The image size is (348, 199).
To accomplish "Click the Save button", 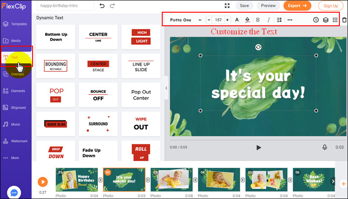I will coord(244,6).
